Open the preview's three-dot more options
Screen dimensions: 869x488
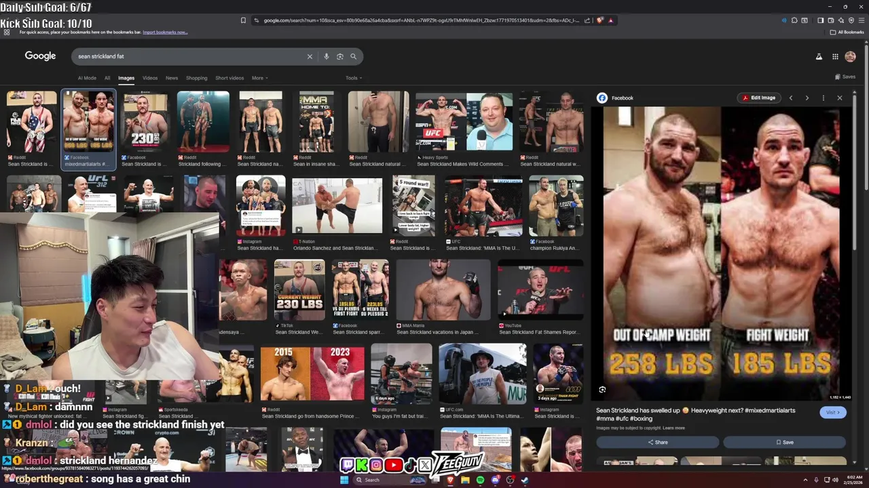pos(824,98)
